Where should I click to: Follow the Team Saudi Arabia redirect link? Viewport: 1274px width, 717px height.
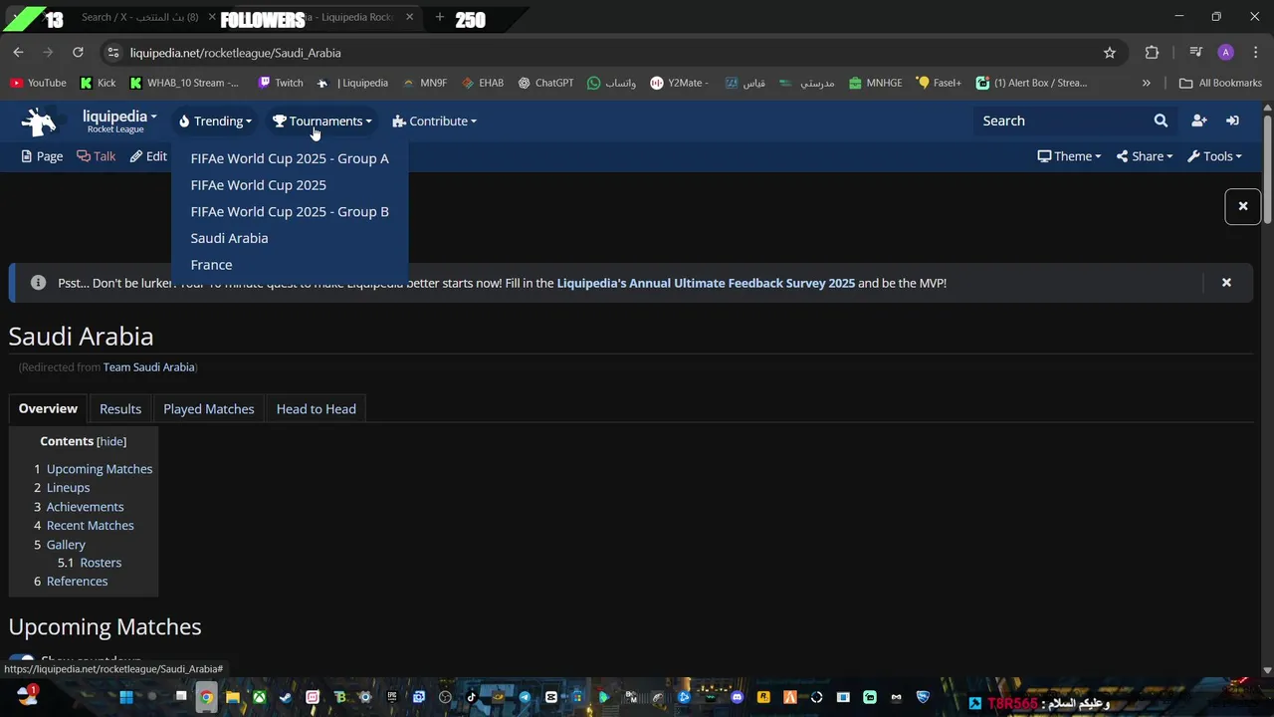pos(149,367)
